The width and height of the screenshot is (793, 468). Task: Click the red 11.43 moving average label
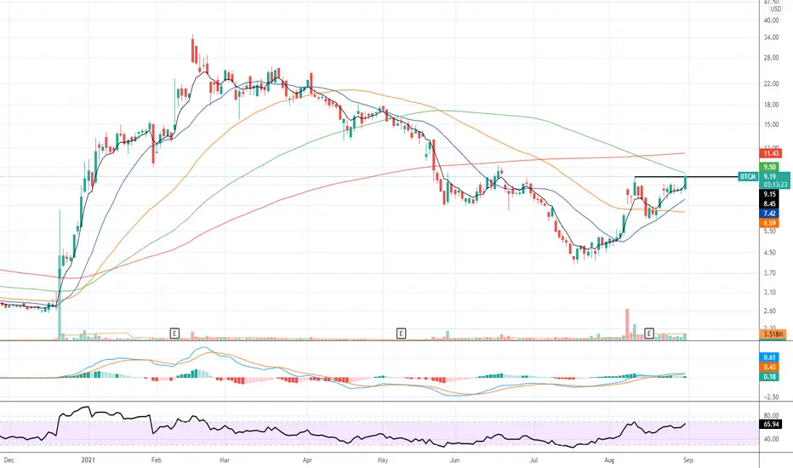tap(771, 153)
